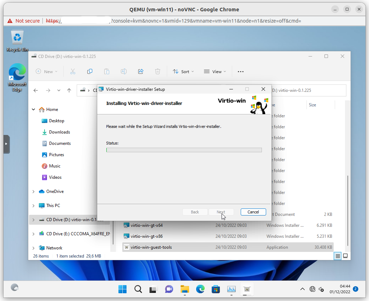Switch to large thumbnails view icon
Viewport: 369px width, 301px height.
[345, 256]
